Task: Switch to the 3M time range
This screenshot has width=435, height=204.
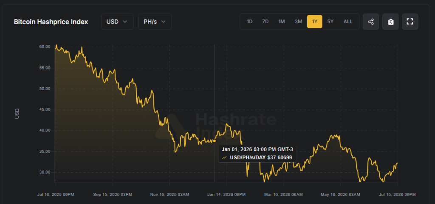Action: [298, 22]
